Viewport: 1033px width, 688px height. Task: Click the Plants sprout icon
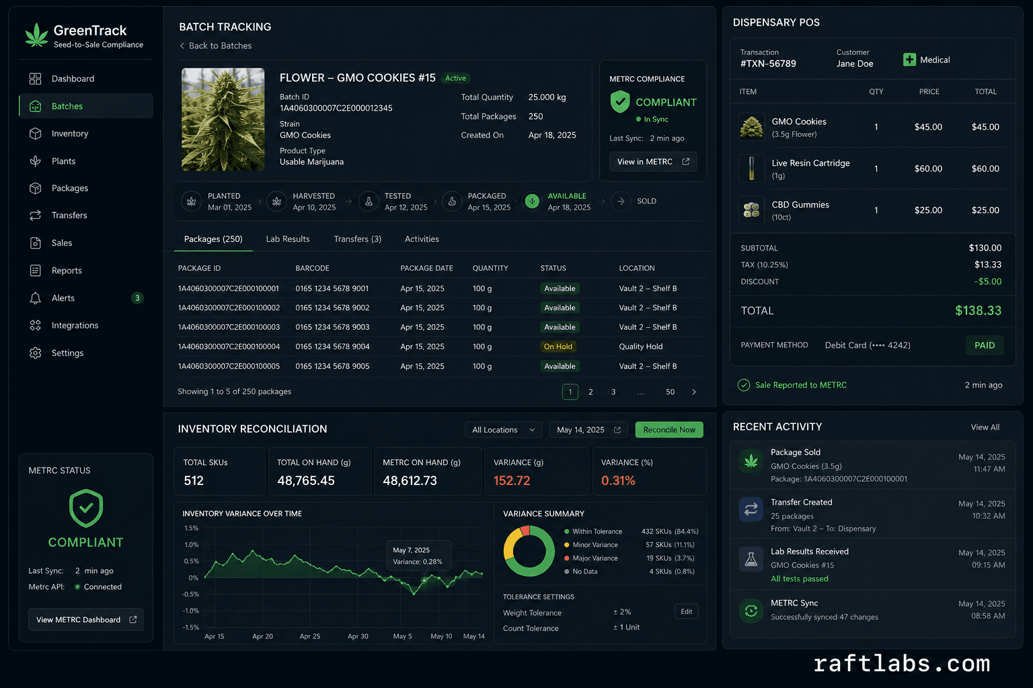36,161
